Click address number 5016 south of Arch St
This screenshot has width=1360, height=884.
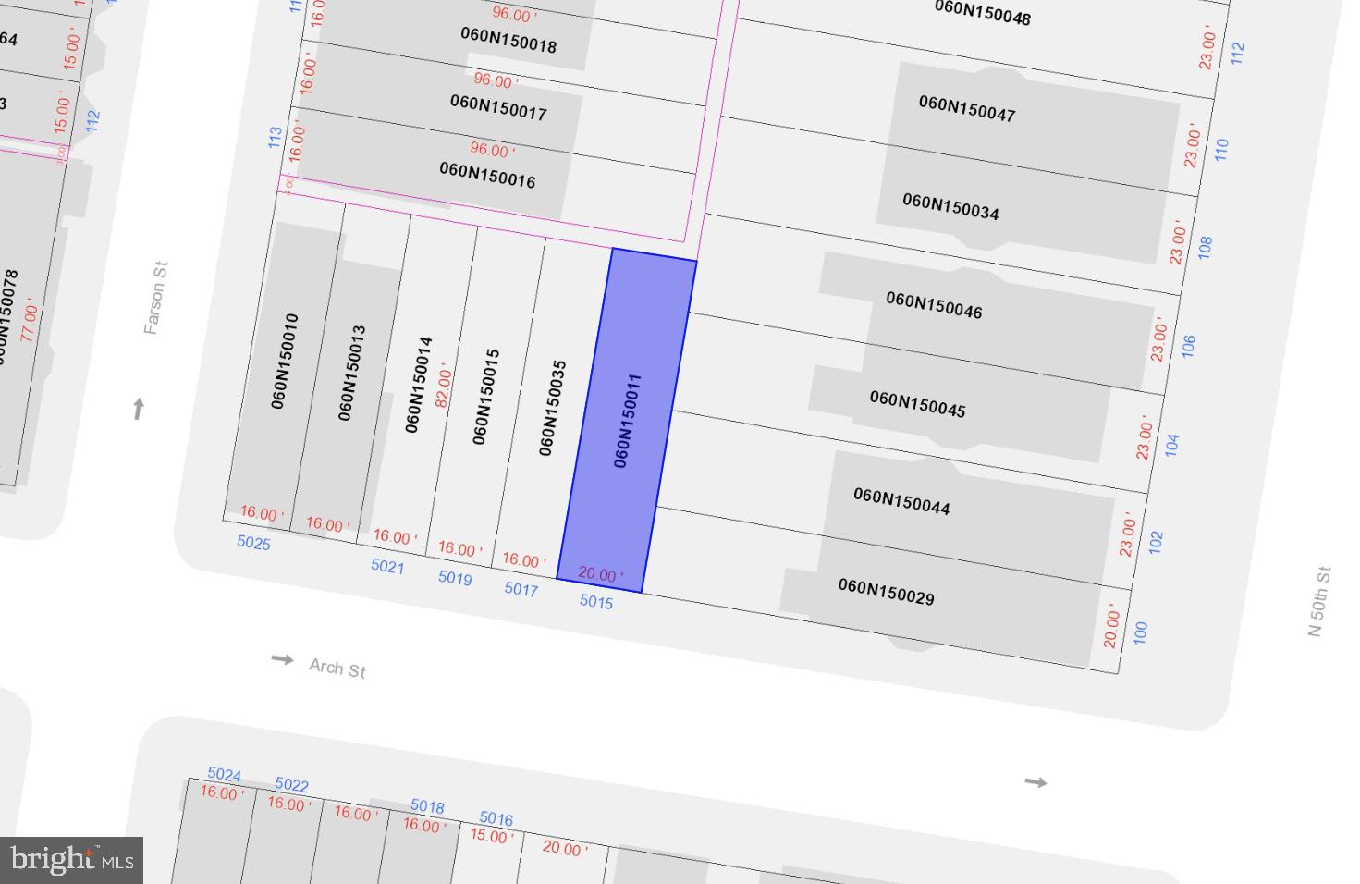[x=496, y=818]
